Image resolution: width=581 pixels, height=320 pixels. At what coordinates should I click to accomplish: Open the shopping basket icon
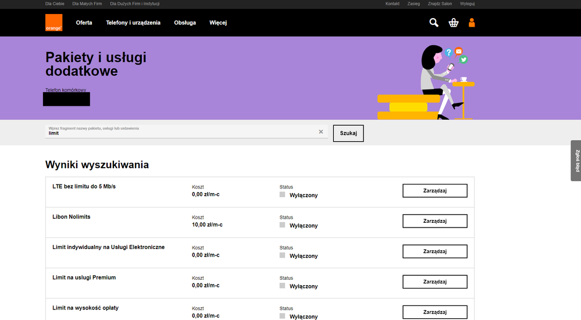454,23
